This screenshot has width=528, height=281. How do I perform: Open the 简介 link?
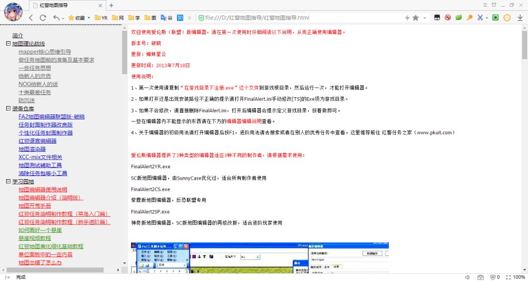pyautogui.click(x=18, y=36)
